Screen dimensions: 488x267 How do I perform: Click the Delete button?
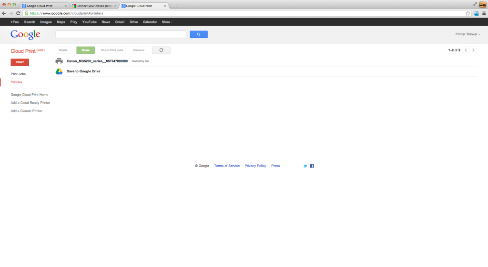click(x=63, y=50)
